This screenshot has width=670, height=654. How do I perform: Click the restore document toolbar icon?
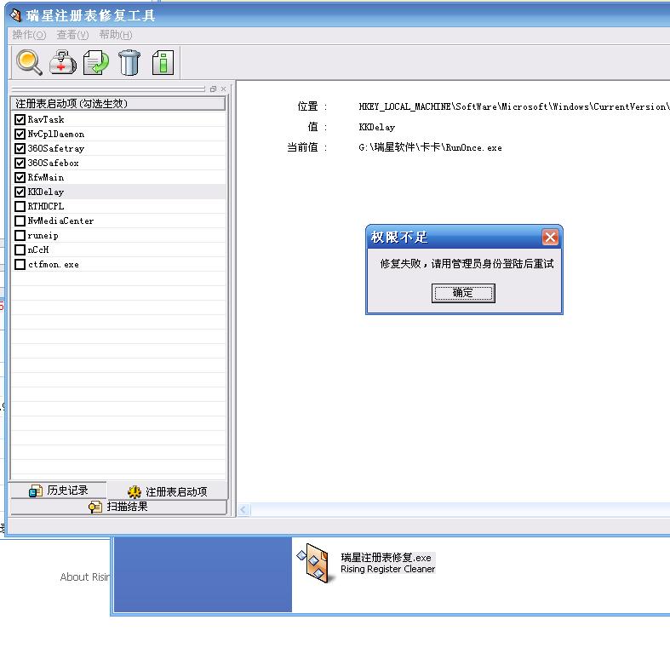tap(96, 62)
